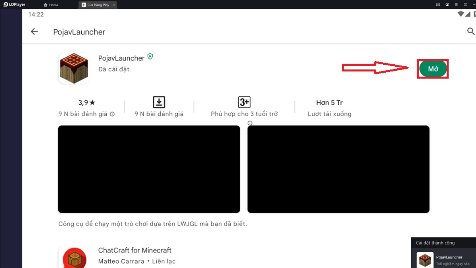Close the Cửa hàng Play tab
Screen dimensions: 476x268
[x=115, y=5]
